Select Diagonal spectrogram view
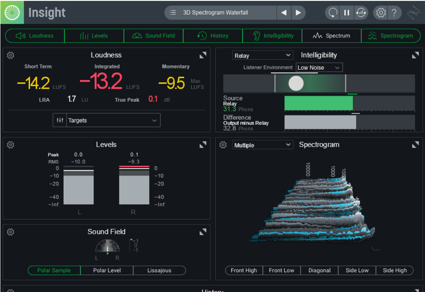The image size is (425, 292). click(x=319, y=270)
